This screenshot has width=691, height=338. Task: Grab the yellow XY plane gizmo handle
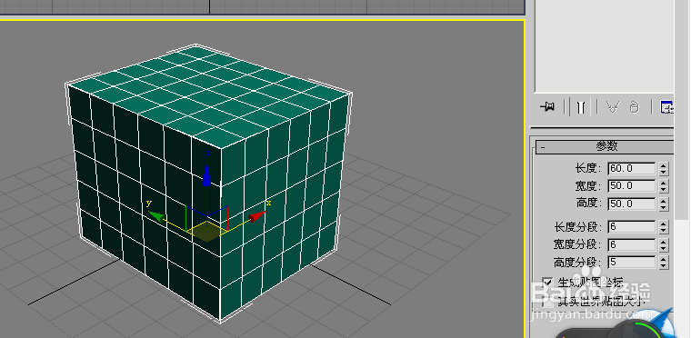(x=207, y=232)
